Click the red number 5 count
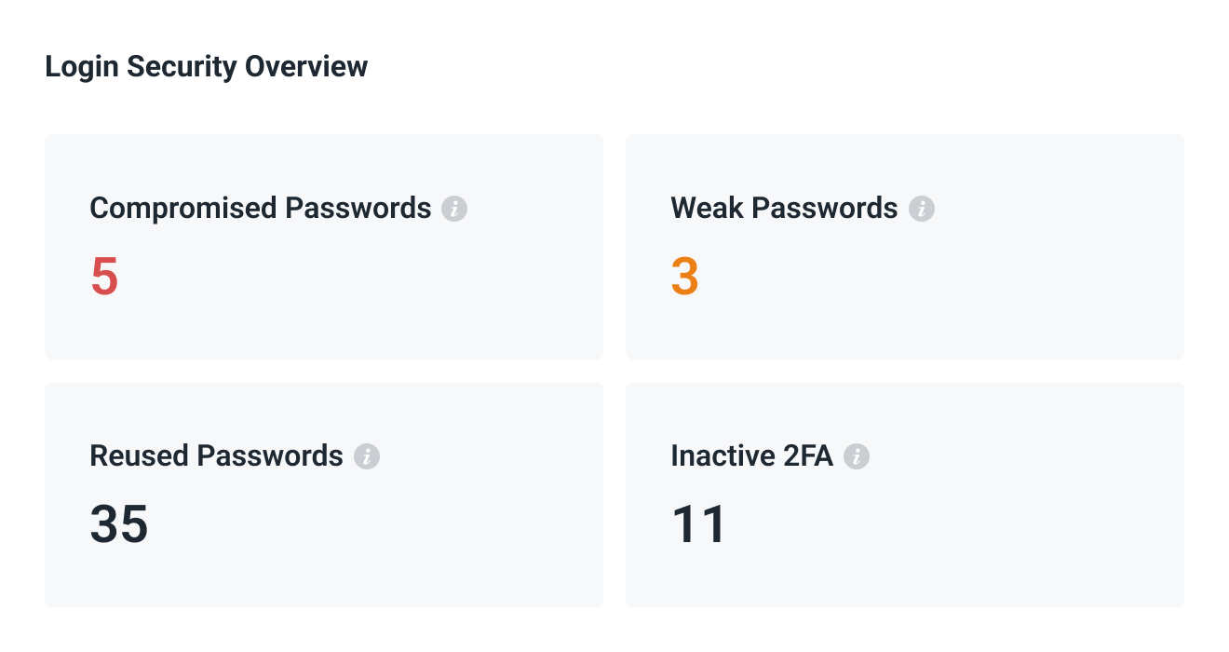The height and width of the screenshot is (652, 1229). point(104,277)
